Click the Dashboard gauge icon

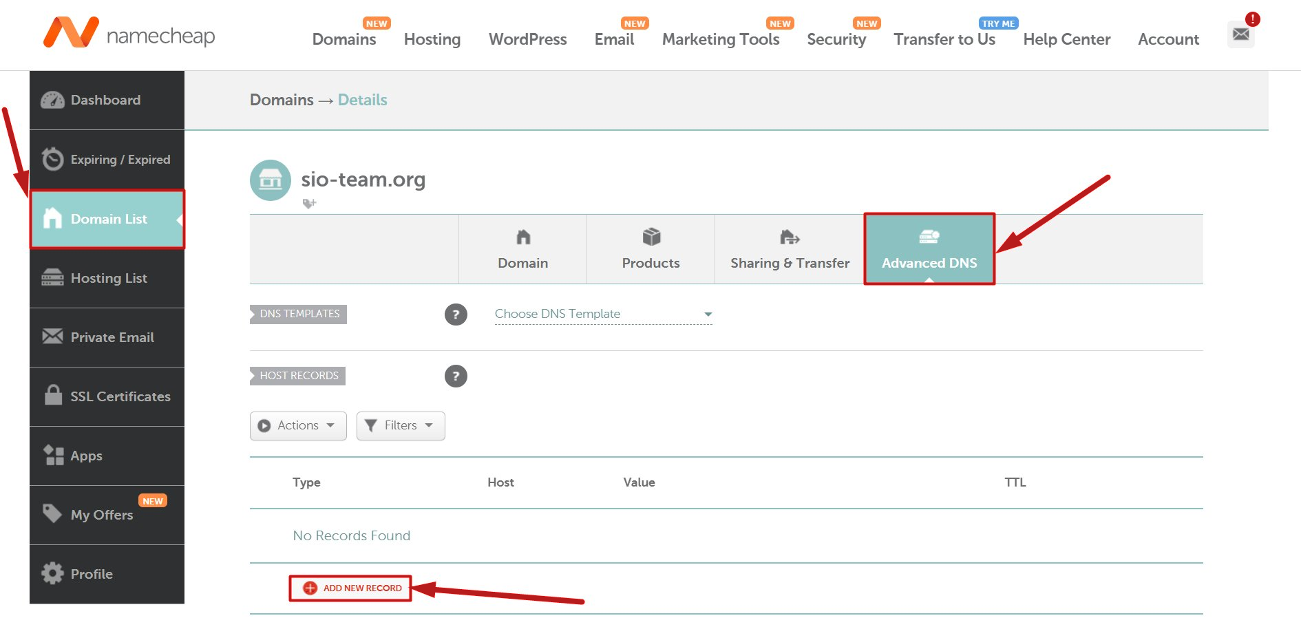52,100
